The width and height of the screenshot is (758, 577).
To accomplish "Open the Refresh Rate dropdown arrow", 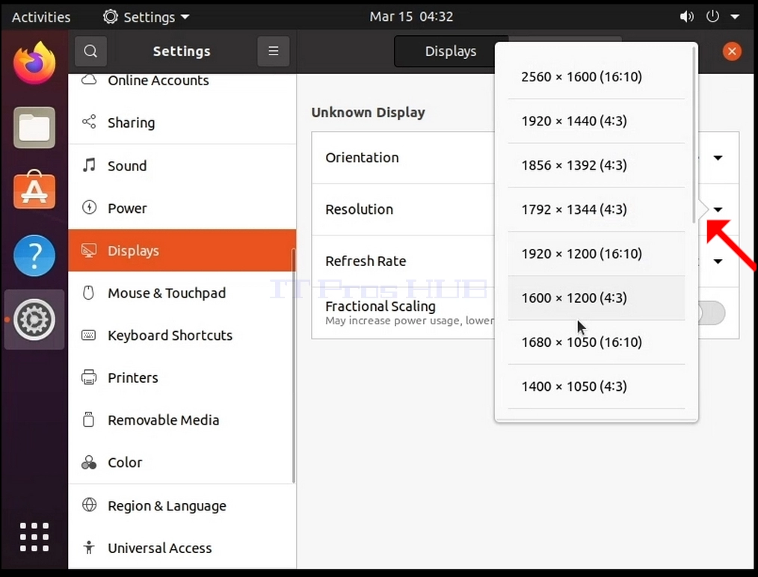I will tap(718, 262).
